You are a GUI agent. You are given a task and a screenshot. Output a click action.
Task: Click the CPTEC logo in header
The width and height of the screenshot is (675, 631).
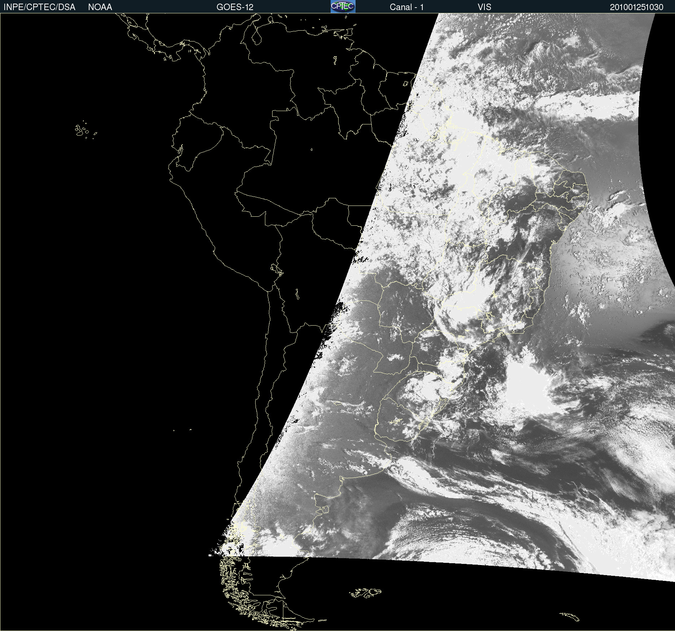pos(343,6)
